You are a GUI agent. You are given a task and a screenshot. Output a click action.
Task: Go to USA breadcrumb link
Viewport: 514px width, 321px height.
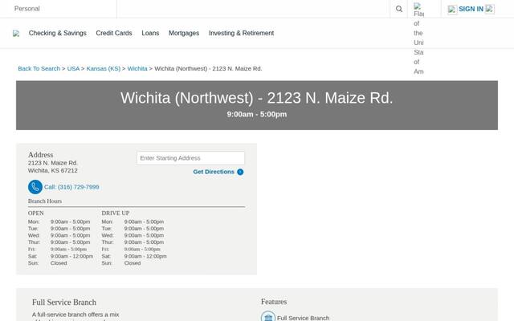[x=73, y=68]
